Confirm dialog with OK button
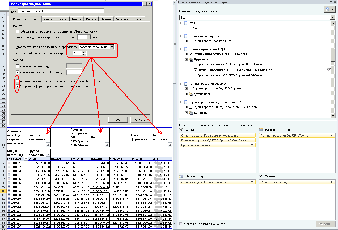This screenshot has width=338, height=230. [118, 120]
